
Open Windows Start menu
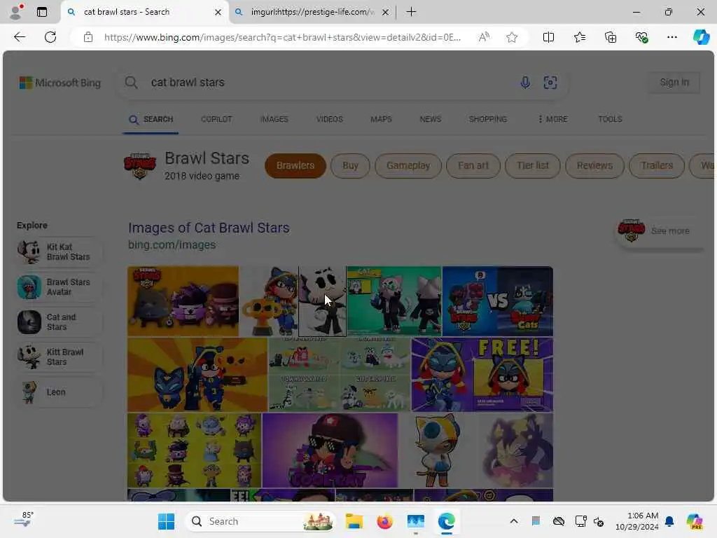point(166,521)
